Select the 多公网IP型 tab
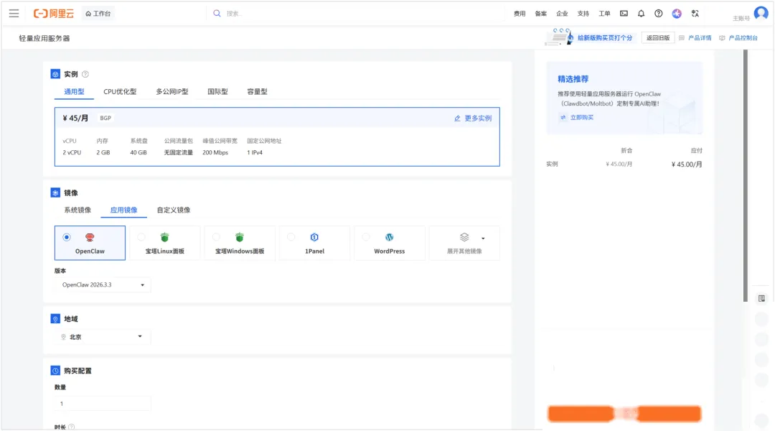 click(x=172, y=91)
